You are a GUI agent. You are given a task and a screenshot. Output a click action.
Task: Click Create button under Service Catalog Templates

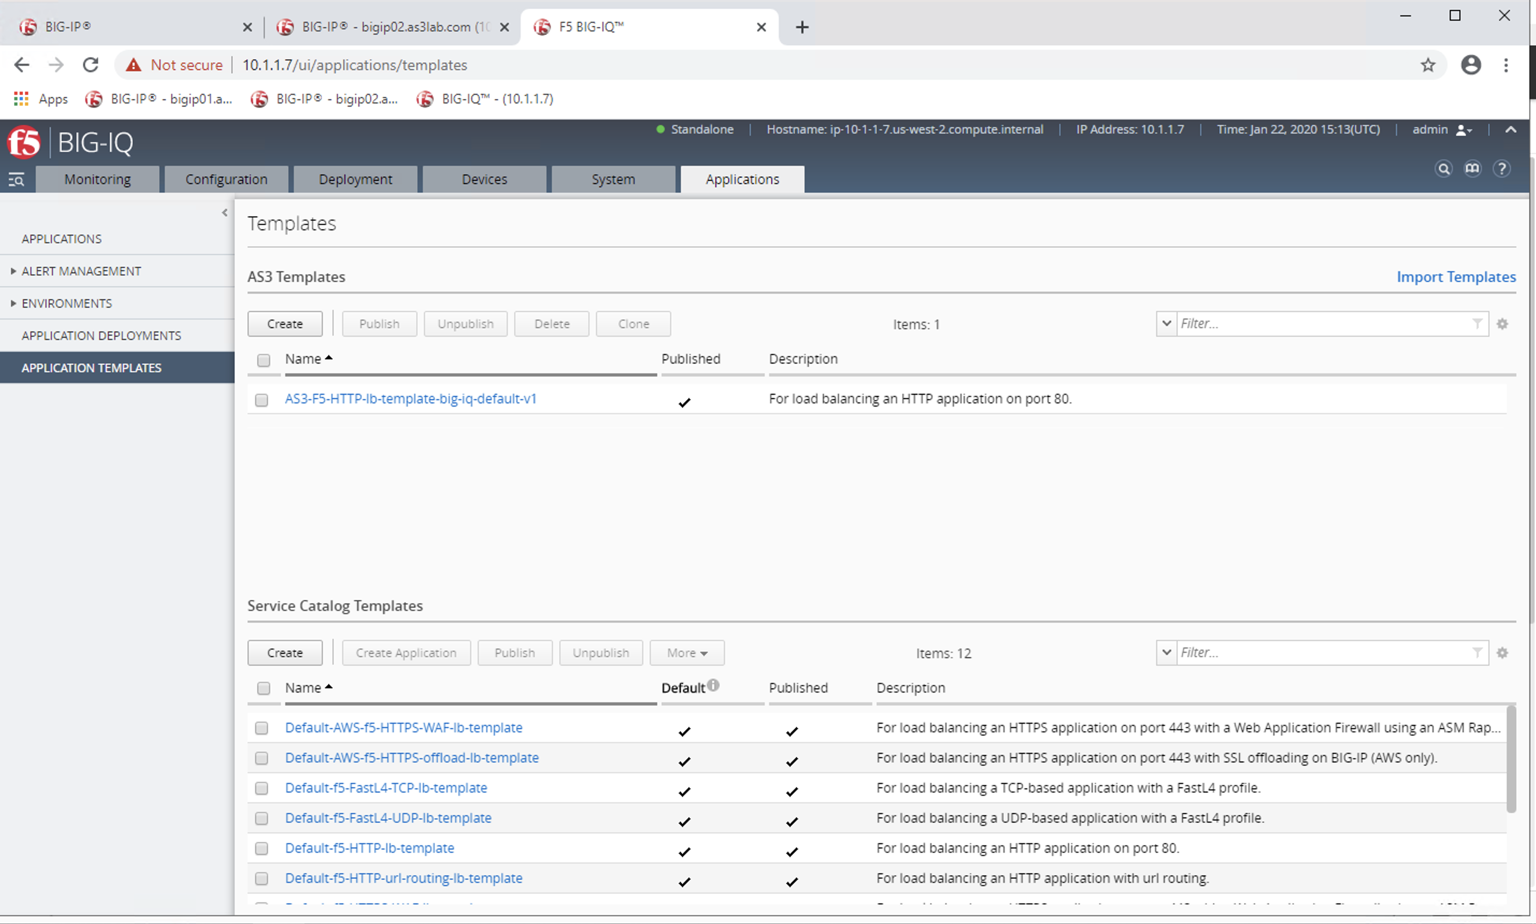(285, 652)
